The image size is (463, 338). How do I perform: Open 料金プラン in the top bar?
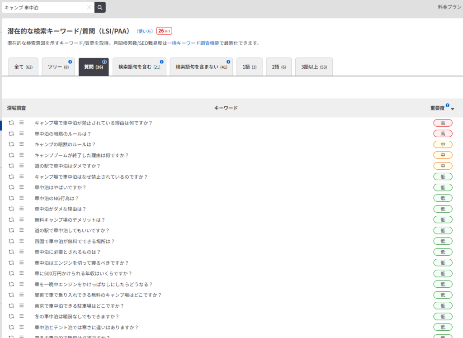click(449, 7)
